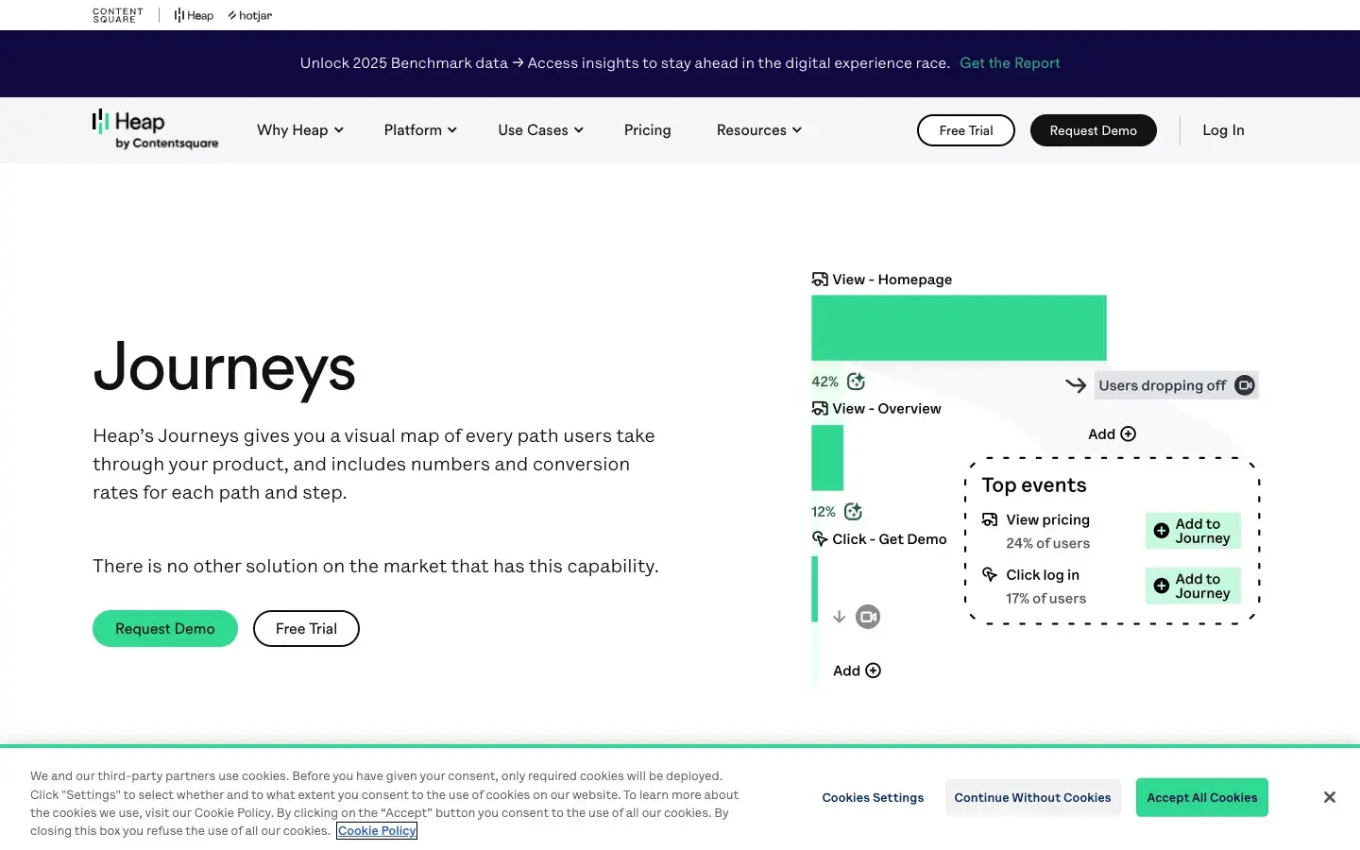Screen dimensions: 1360x850
Task: Expand the Use Cases dropdown
Action: click(539, 129)
